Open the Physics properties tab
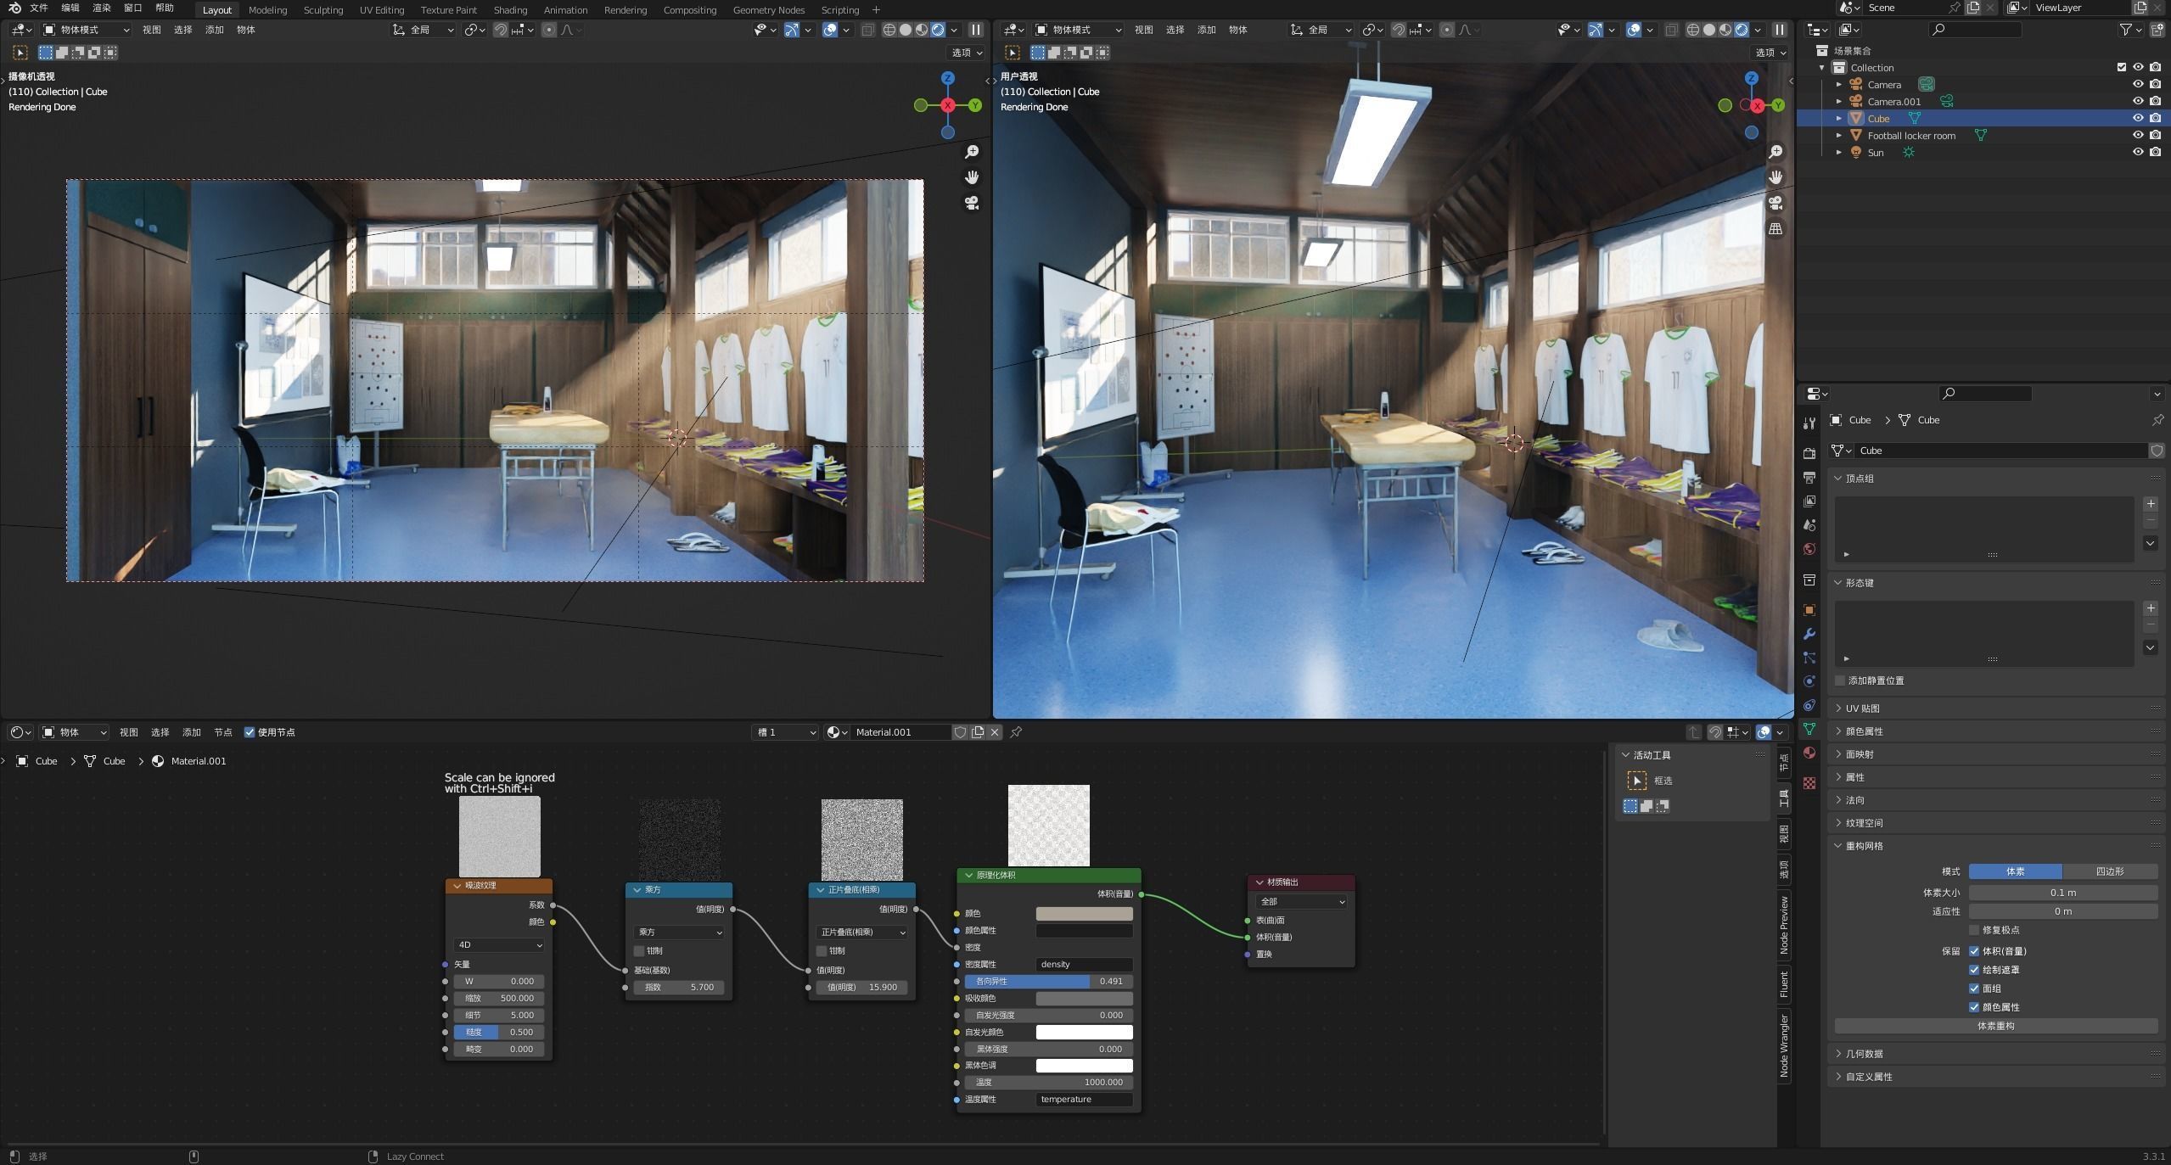Screen dimensions: 2171x1165 click(x=1809, y=681)
